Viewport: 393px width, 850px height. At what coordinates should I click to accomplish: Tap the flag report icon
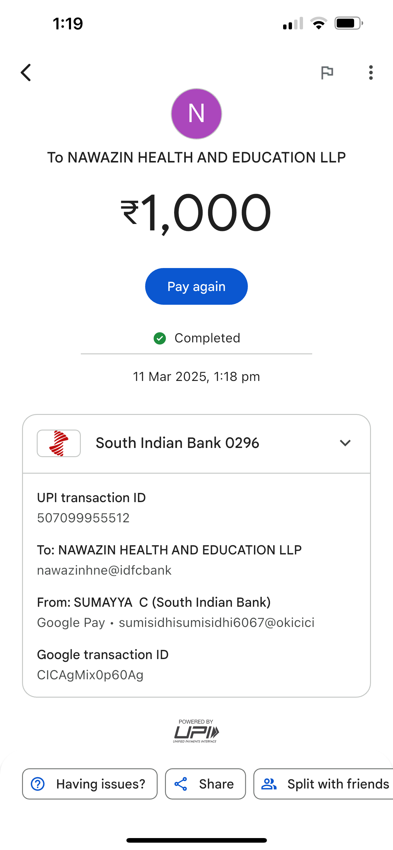point(327,73)
